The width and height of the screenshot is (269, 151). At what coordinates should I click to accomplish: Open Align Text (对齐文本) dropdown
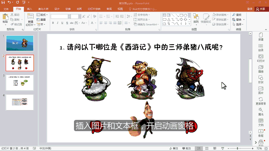point(142,20)
